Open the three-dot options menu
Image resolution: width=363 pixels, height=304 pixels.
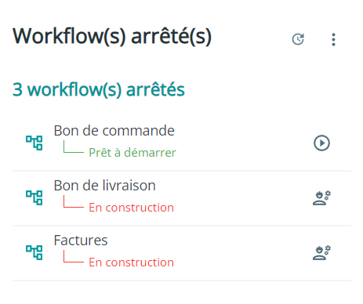click(x=333, y=40)
